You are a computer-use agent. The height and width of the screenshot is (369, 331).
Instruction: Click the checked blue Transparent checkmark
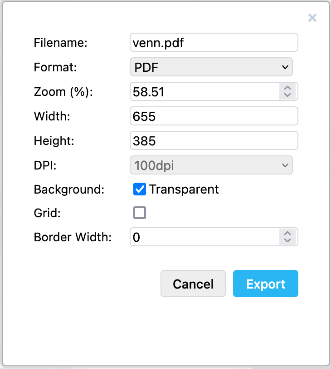click(x=140, y=189)
